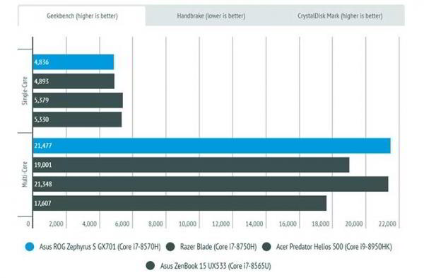This screenshot has width=424, height=278.
Task: Select the blue 4,836 single-core bar
Action: 73,62
